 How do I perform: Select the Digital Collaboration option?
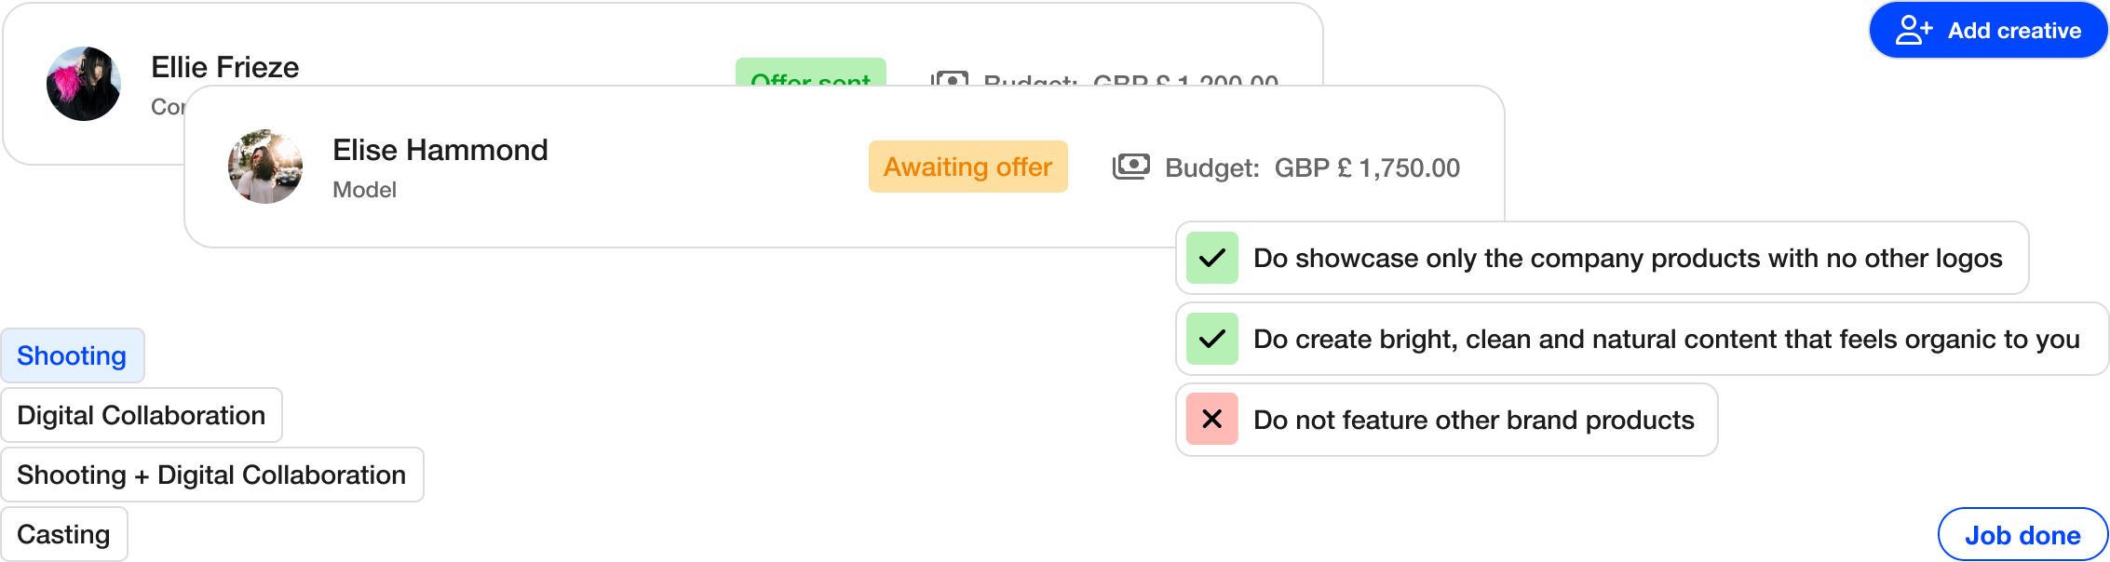pos(142,415)
